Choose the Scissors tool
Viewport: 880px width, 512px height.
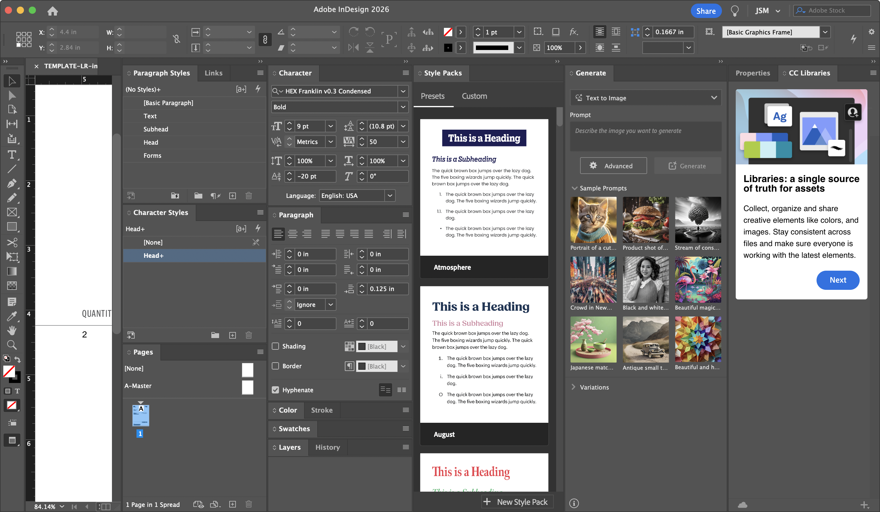11,242
